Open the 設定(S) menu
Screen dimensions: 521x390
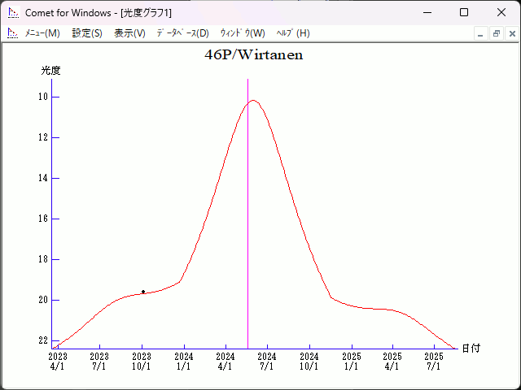click(x=87, y=33)
